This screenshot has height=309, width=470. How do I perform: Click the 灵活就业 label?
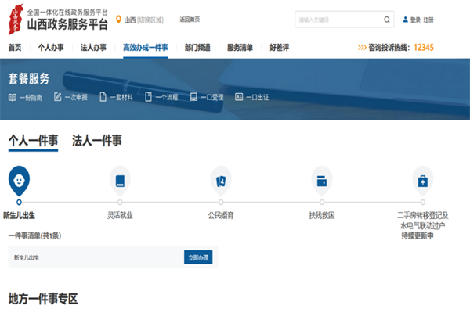(x=120, y=215)
